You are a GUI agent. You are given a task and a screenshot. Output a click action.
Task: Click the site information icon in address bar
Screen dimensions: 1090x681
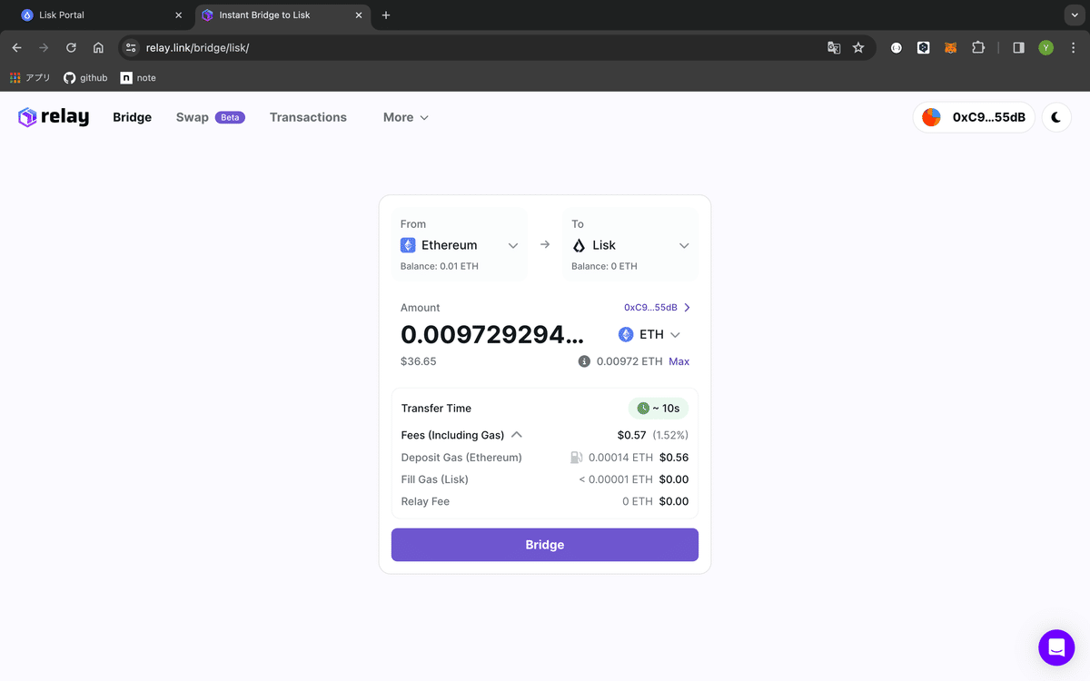point(130,47)
